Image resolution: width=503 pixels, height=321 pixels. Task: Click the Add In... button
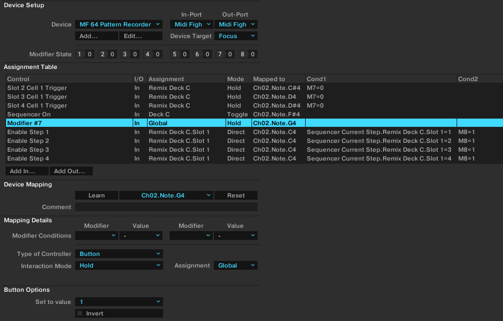pos(27,171)
